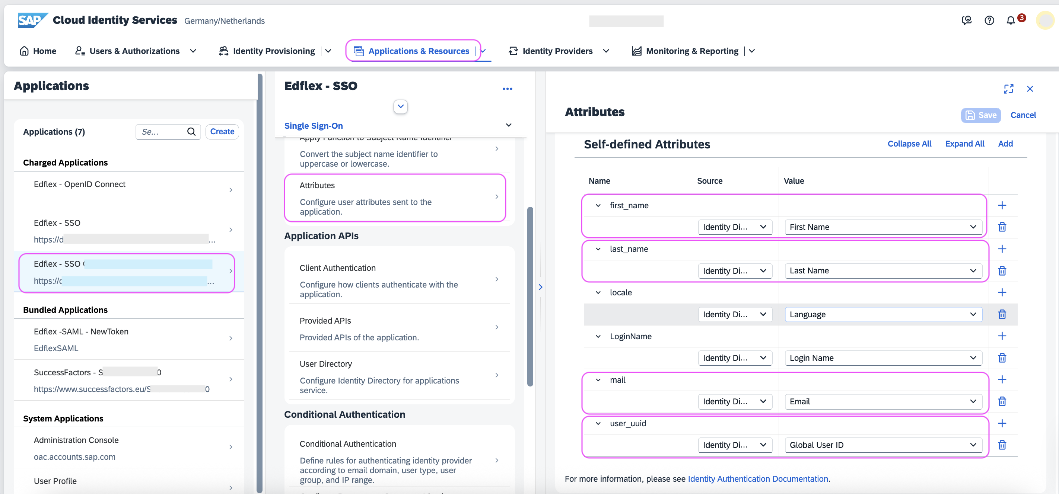Delete the mail Email value
The image size is (1059, 494).
pyautogui.click(x=1002, y=401)
